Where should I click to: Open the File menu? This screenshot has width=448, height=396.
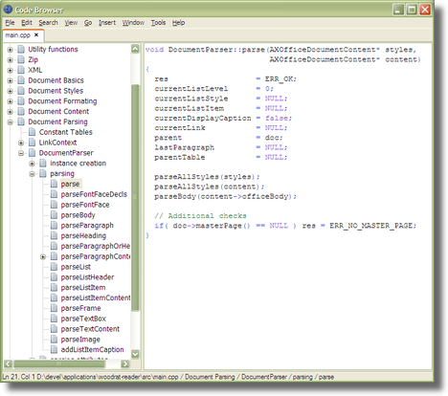[10, 23]
